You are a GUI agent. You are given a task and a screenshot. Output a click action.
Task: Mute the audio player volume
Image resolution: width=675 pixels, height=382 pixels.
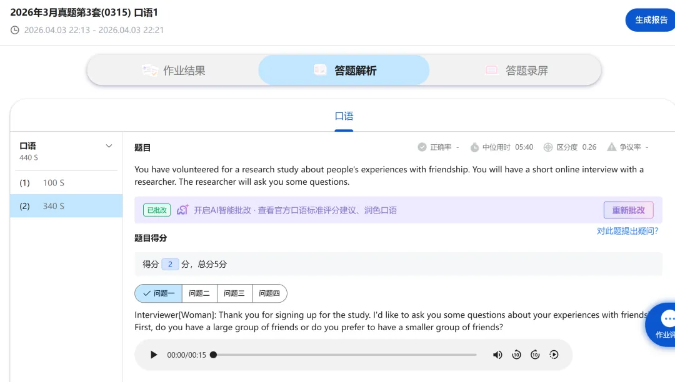(x=497, y=354)
